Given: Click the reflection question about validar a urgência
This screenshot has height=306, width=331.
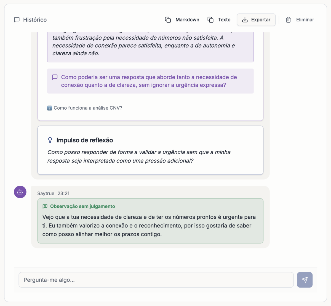Looking at the screenshot, I should pos(139,156).
